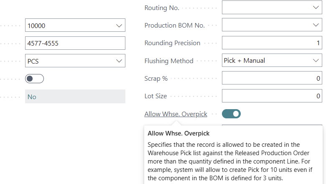Disable the Allow Whse. Overpick toggle
Viewport: 326px width, 184px height.
231,114
